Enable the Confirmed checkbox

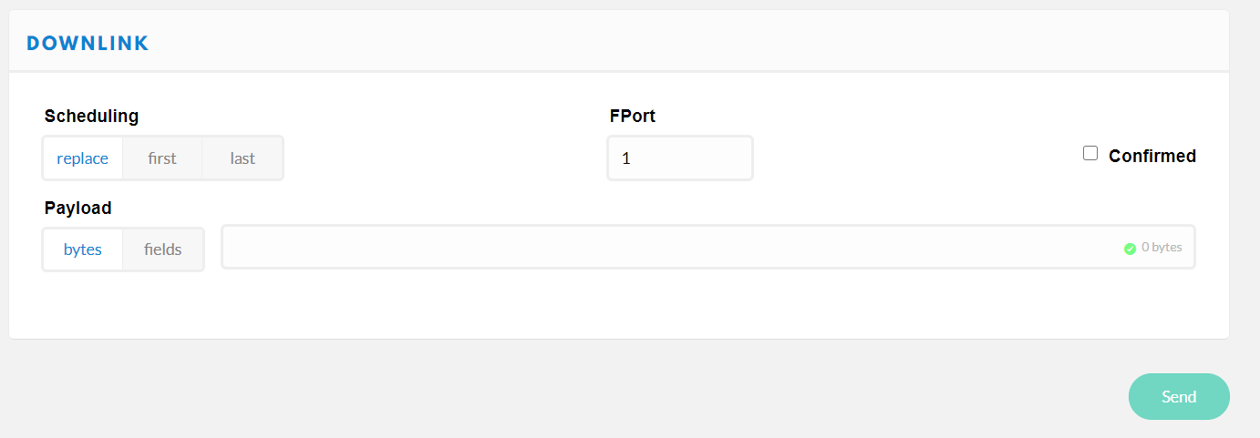pos(1090,154)
